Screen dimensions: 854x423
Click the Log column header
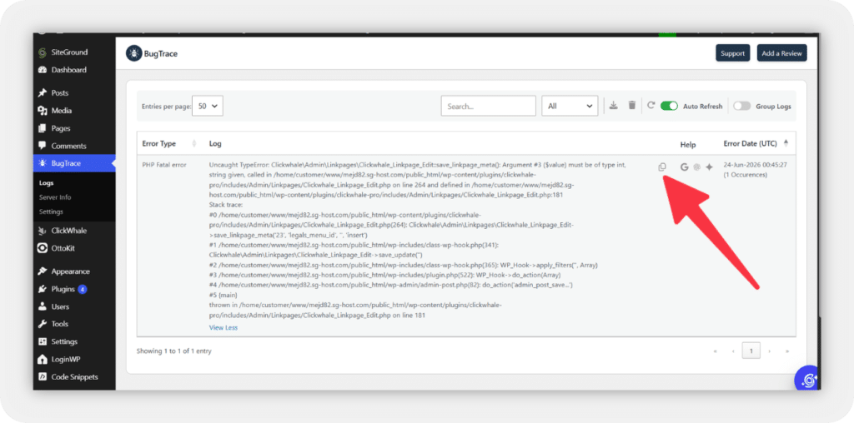click(x=215, y=143)
